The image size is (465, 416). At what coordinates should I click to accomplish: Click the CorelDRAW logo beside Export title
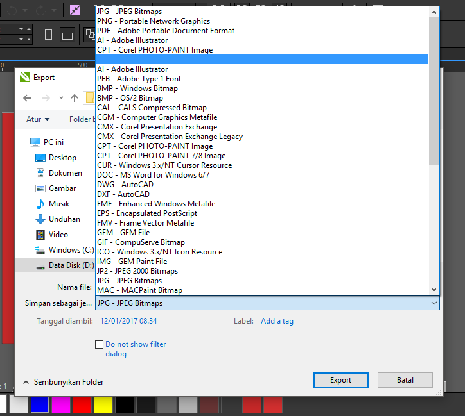click(x=25, y=77)
